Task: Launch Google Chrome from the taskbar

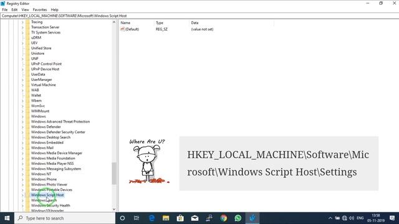Action: (224, 218)
